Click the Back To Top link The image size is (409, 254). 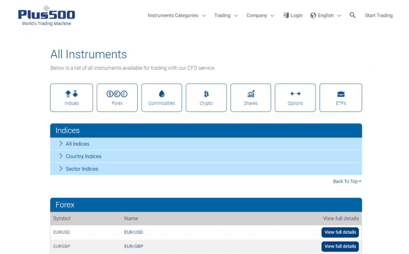347,181
